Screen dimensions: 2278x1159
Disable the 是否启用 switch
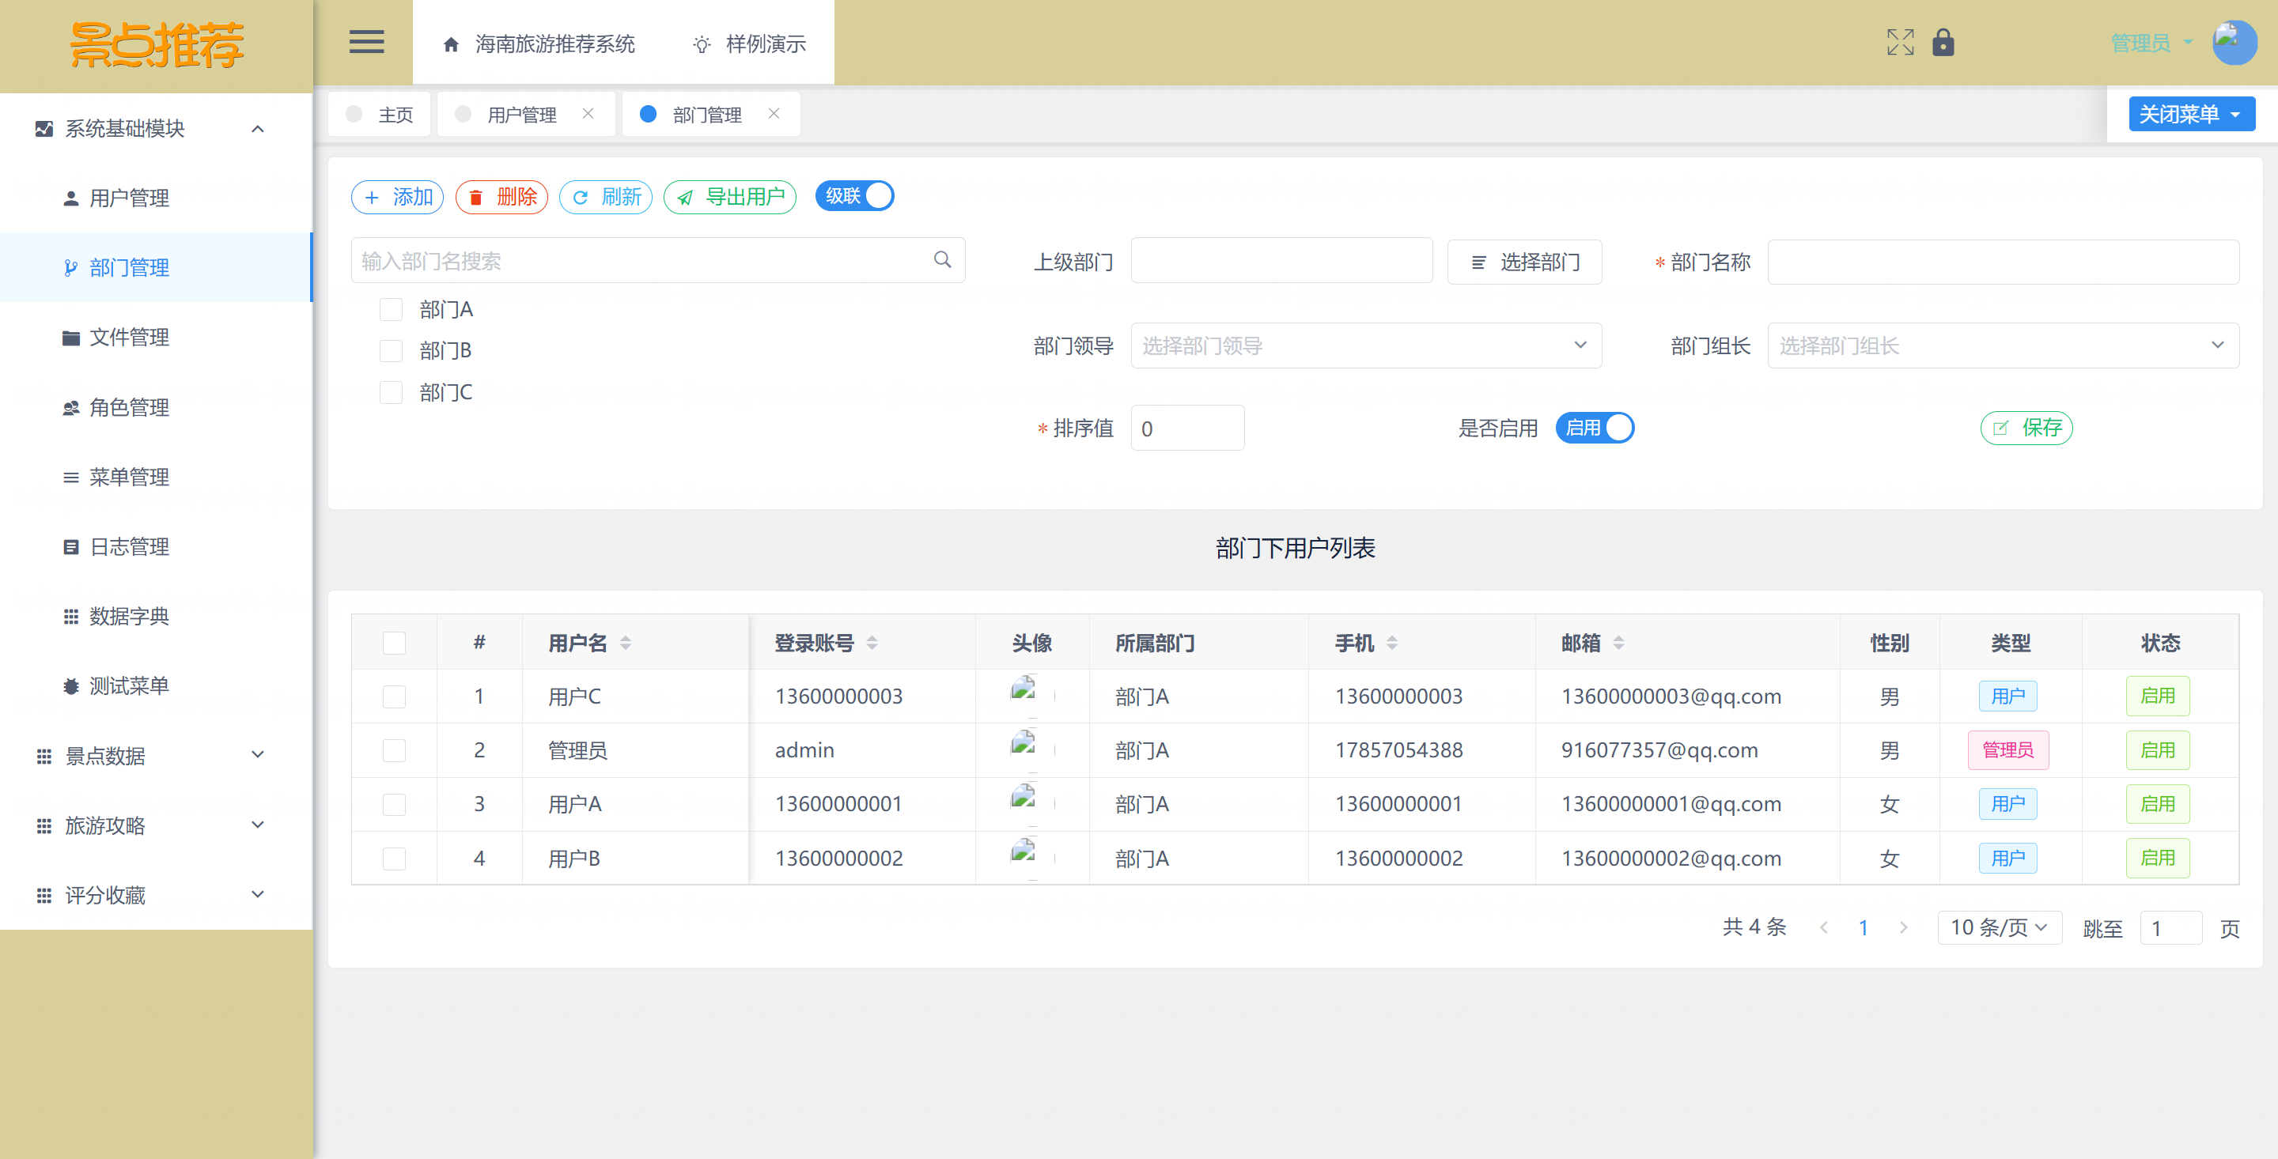click(x=1594, y=428)
